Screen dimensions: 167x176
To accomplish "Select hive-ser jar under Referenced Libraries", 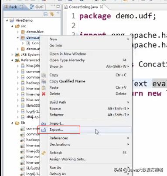I will click(30, 100).
